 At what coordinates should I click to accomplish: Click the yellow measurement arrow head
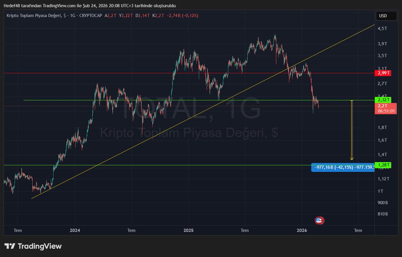352,158
